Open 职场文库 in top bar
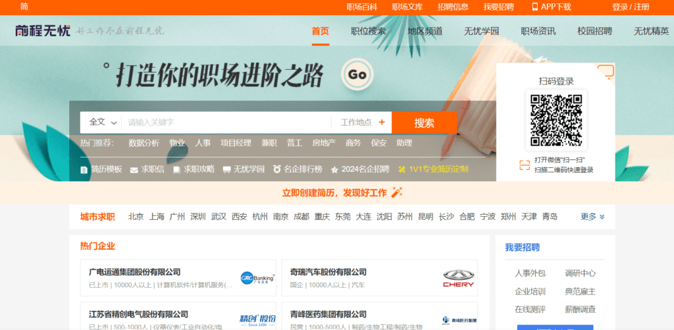The image size is (674, 330). [x=407, y=7]
